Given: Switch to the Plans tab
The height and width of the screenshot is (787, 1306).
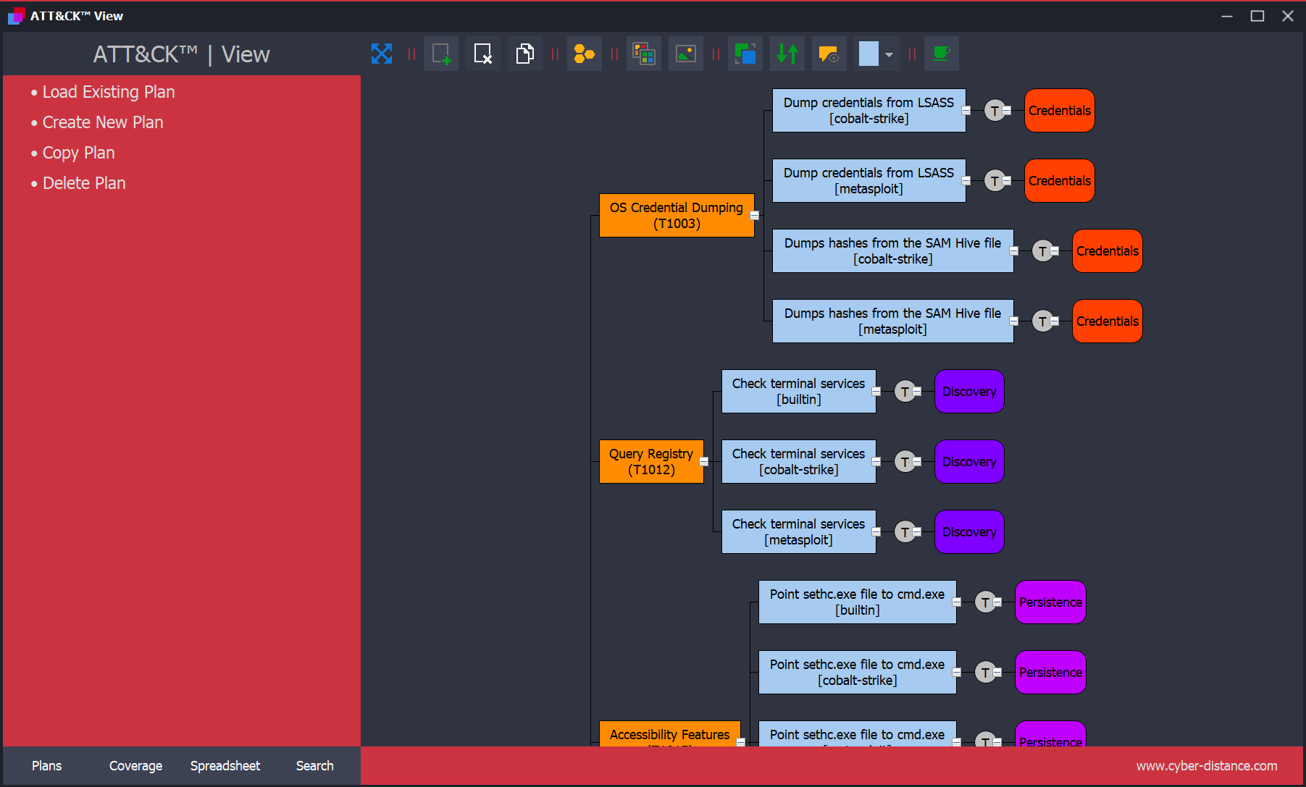Looking at the screenshot, I should pos(47,766).
